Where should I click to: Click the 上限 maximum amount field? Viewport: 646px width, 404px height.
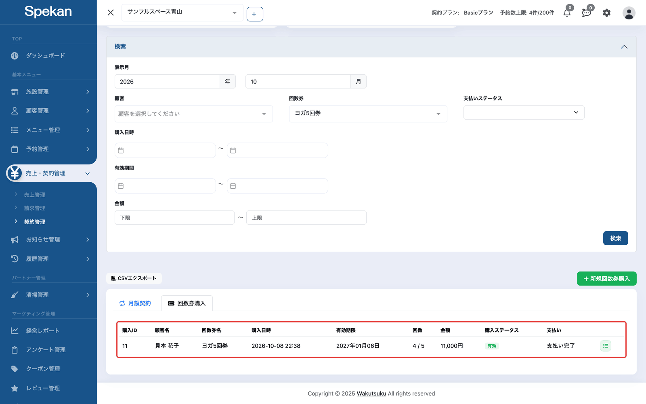coord(306,218)
